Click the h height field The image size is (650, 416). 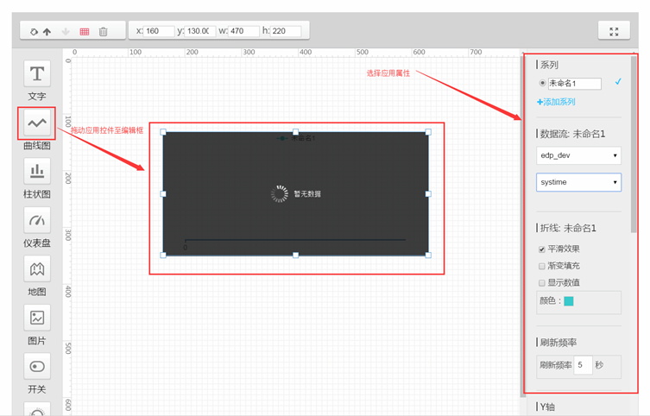(286, 31)
